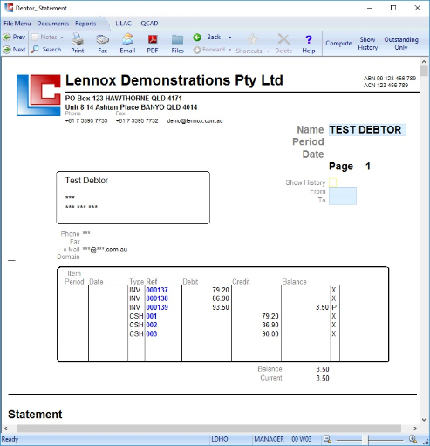Toggle Outstanding Only view

point(401,44)
